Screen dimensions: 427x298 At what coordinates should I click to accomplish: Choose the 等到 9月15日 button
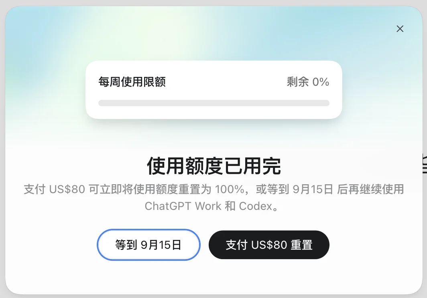[x=148, y=245]
